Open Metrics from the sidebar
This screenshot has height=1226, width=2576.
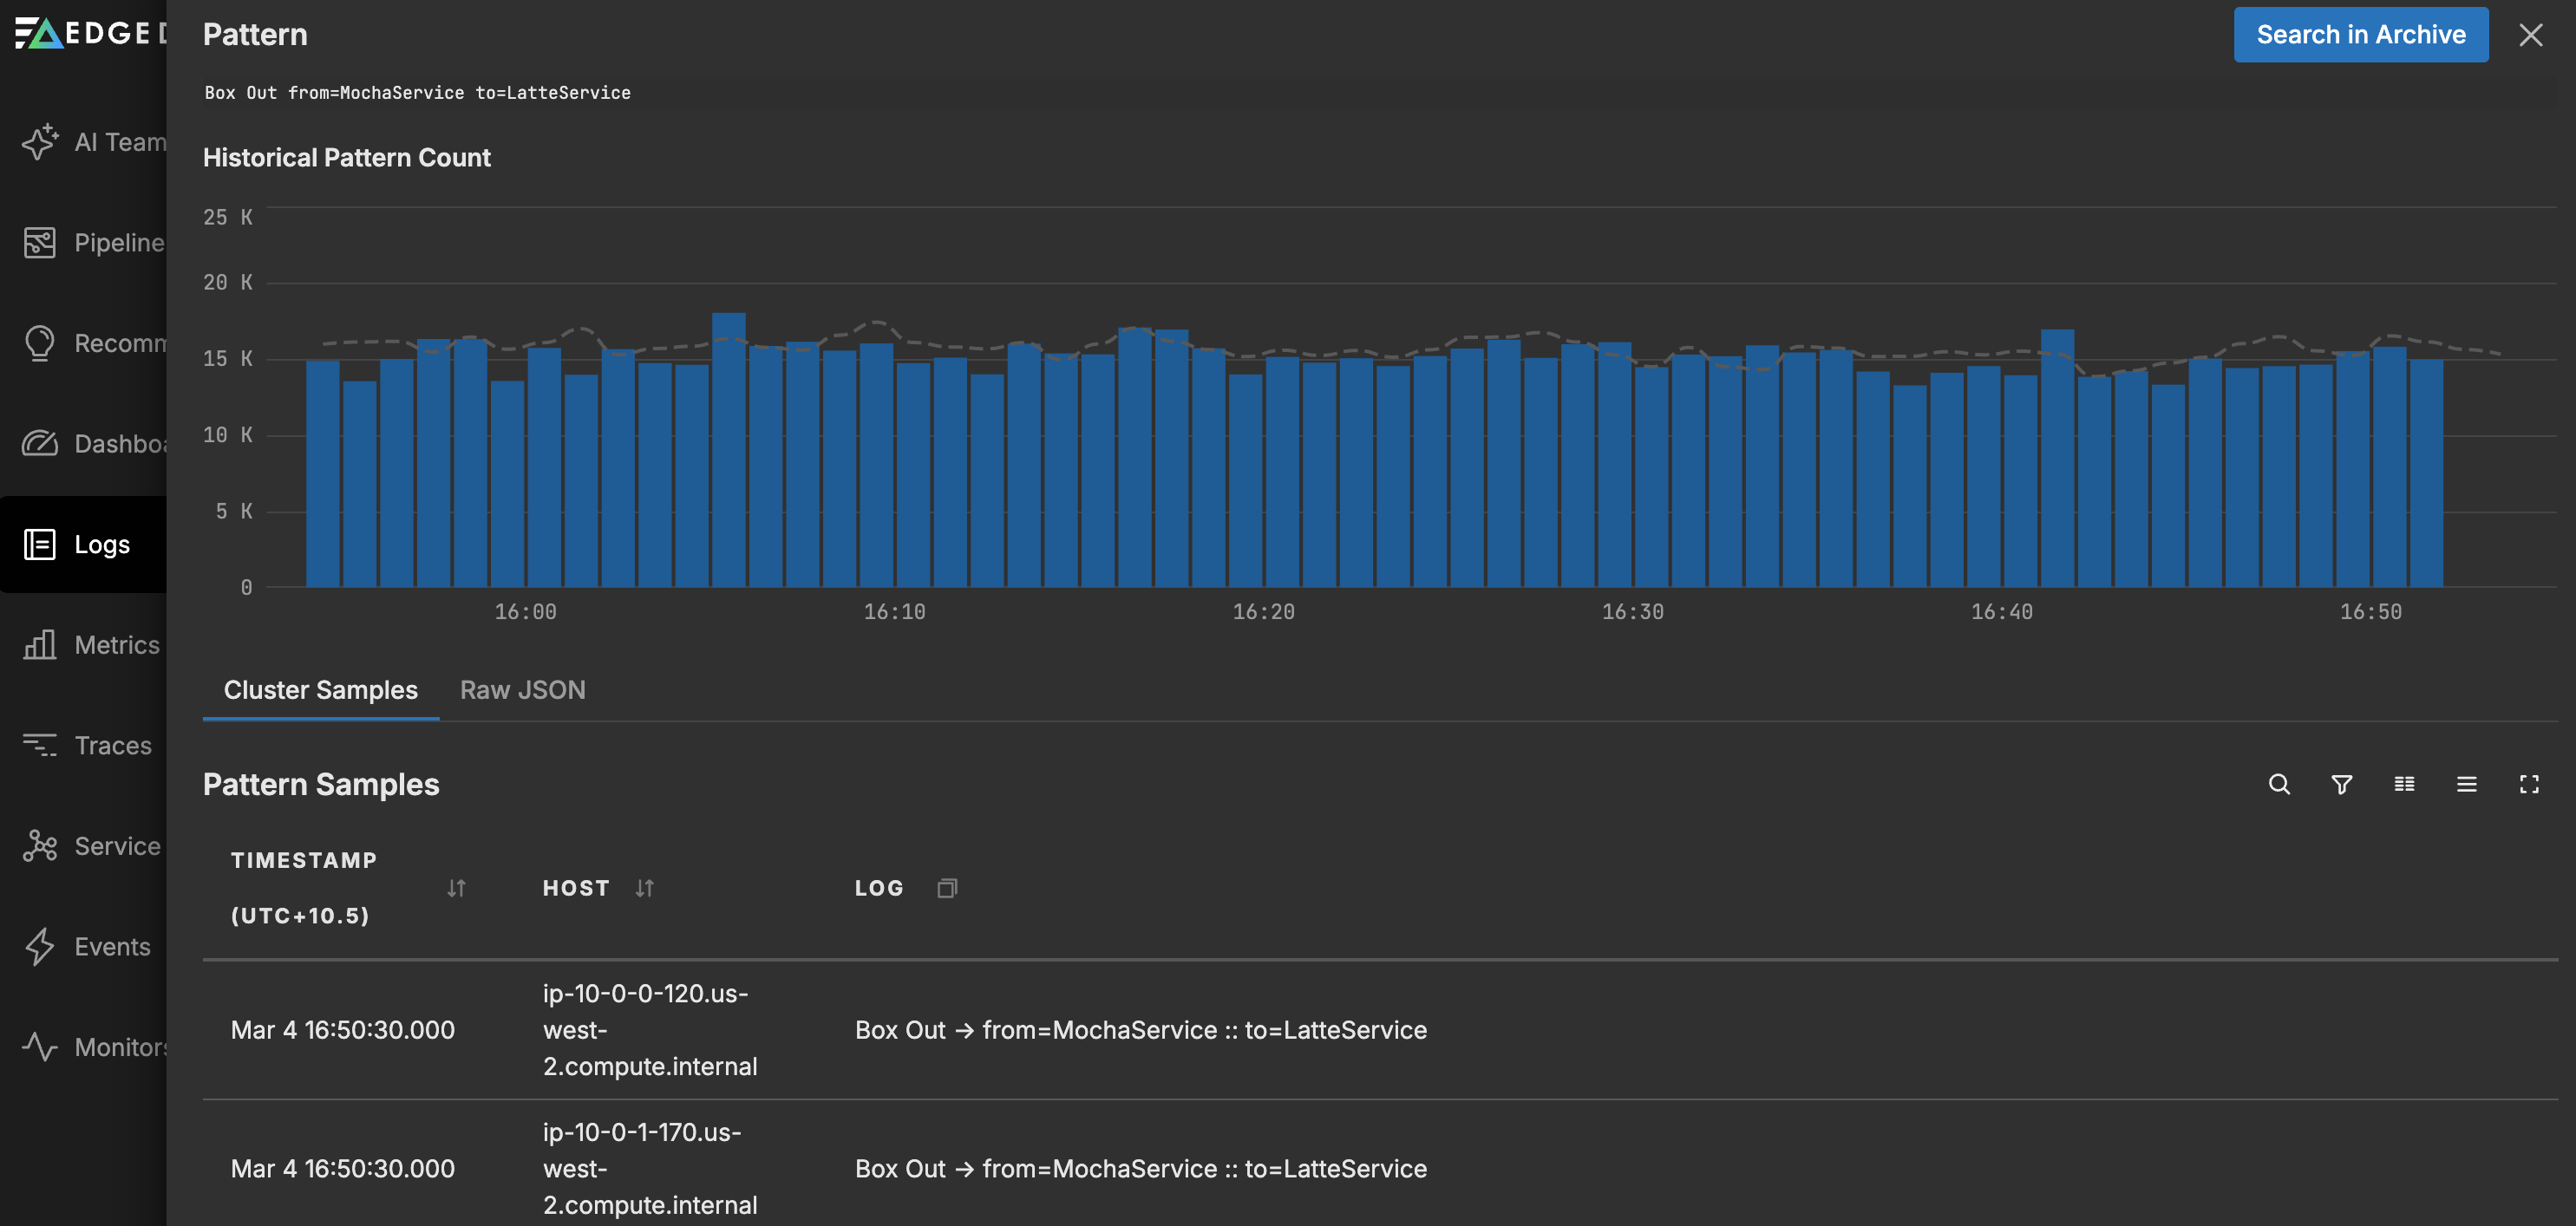pyautogui.click(x=100, y=645)
